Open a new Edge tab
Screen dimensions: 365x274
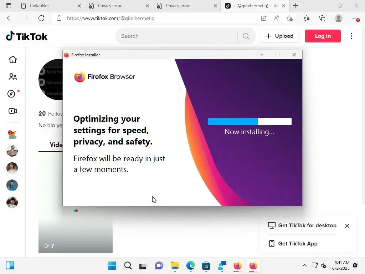295,6
